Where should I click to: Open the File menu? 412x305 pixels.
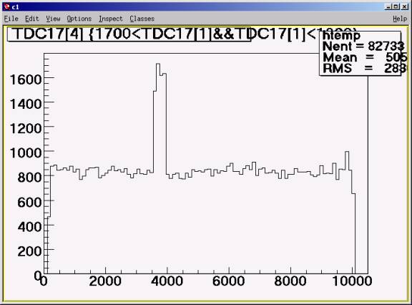[11, 19]
